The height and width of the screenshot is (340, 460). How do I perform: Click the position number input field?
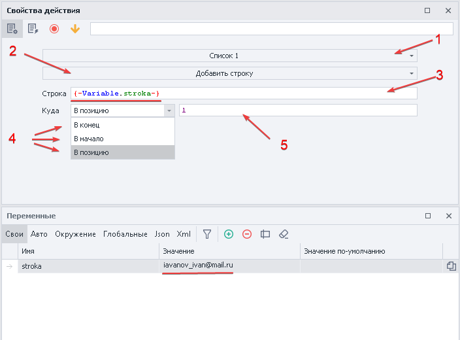[298, 111]
